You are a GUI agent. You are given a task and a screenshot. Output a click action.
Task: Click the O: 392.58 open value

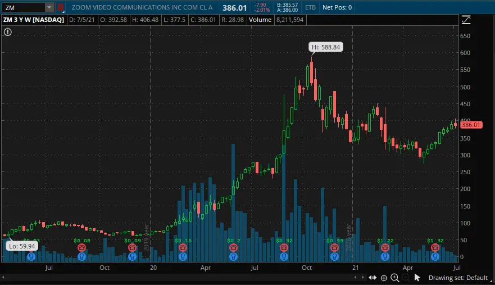(x=113, y=20)
